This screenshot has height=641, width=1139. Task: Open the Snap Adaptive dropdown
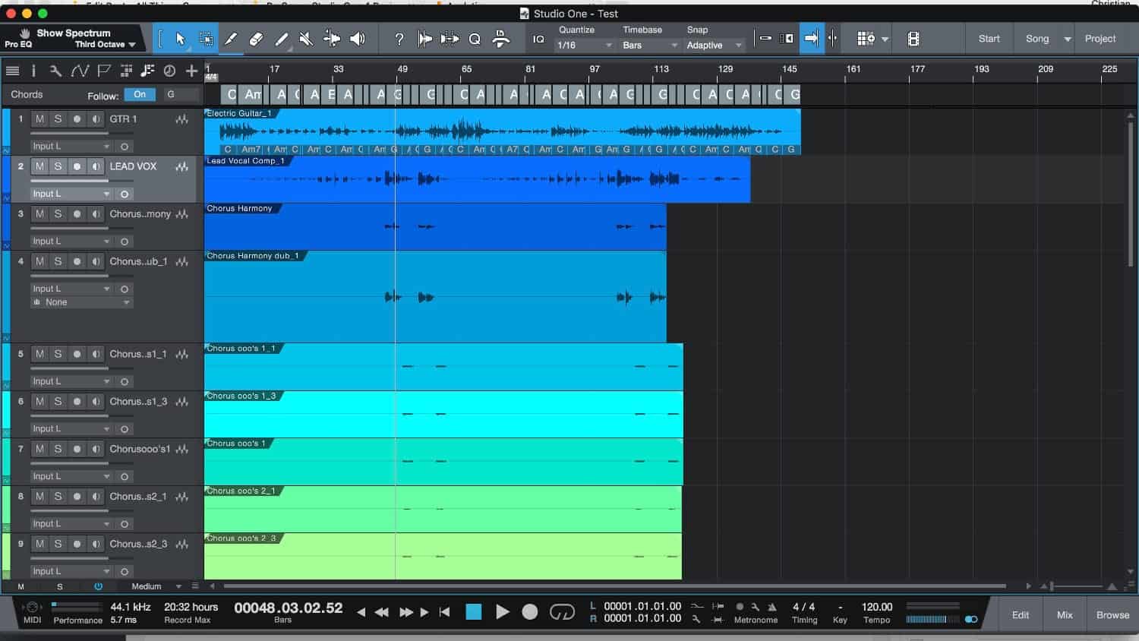point(714,46)
